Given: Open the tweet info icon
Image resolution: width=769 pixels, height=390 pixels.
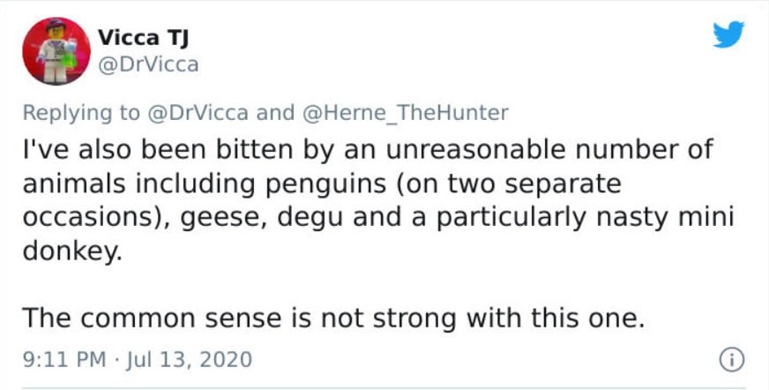Looking at the screenshot, I should (729, 359).
